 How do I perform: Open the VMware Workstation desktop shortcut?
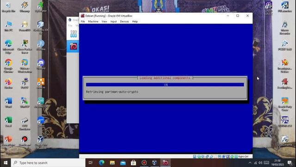click(25, 66)
